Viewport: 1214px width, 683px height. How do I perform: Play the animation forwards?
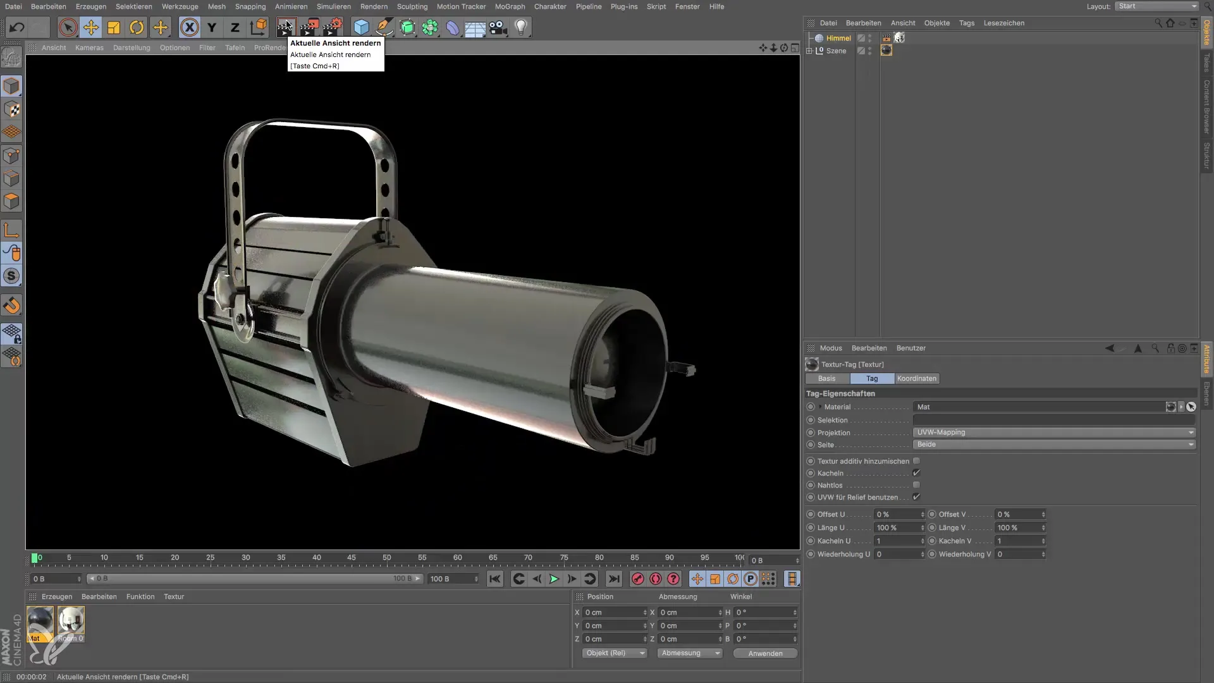pyautogui.click(x=554, y=579)
